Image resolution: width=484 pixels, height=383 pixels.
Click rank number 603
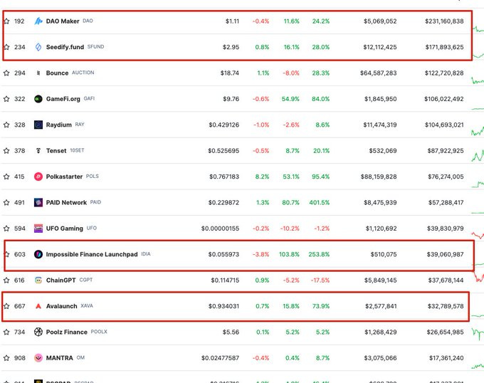tap(20, 255)
